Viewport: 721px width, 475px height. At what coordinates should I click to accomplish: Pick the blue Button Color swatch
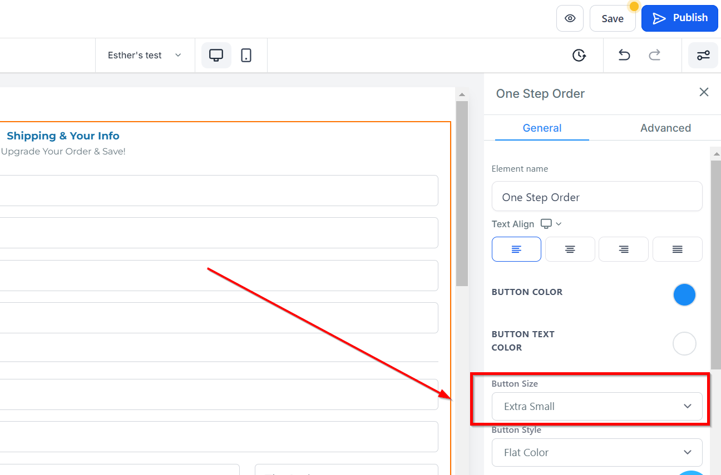tap(684, 295)
